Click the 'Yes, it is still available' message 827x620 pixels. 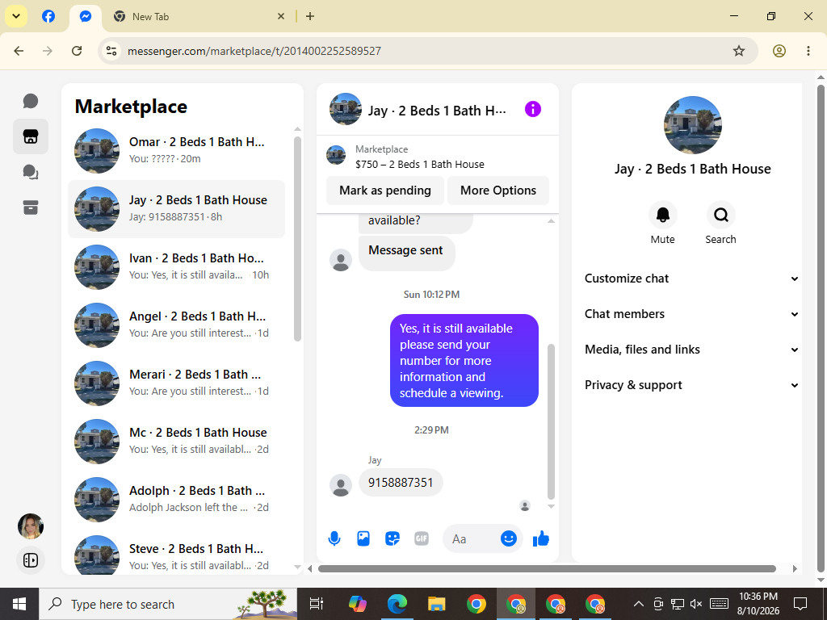(x=464, y=361)
